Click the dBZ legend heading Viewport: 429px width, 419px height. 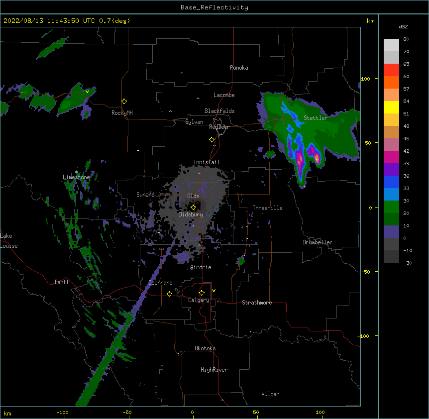403,26
